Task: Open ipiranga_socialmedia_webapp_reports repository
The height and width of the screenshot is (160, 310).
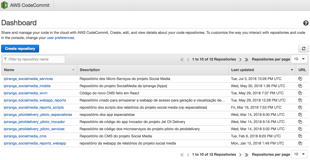Action: click(35, 100)
